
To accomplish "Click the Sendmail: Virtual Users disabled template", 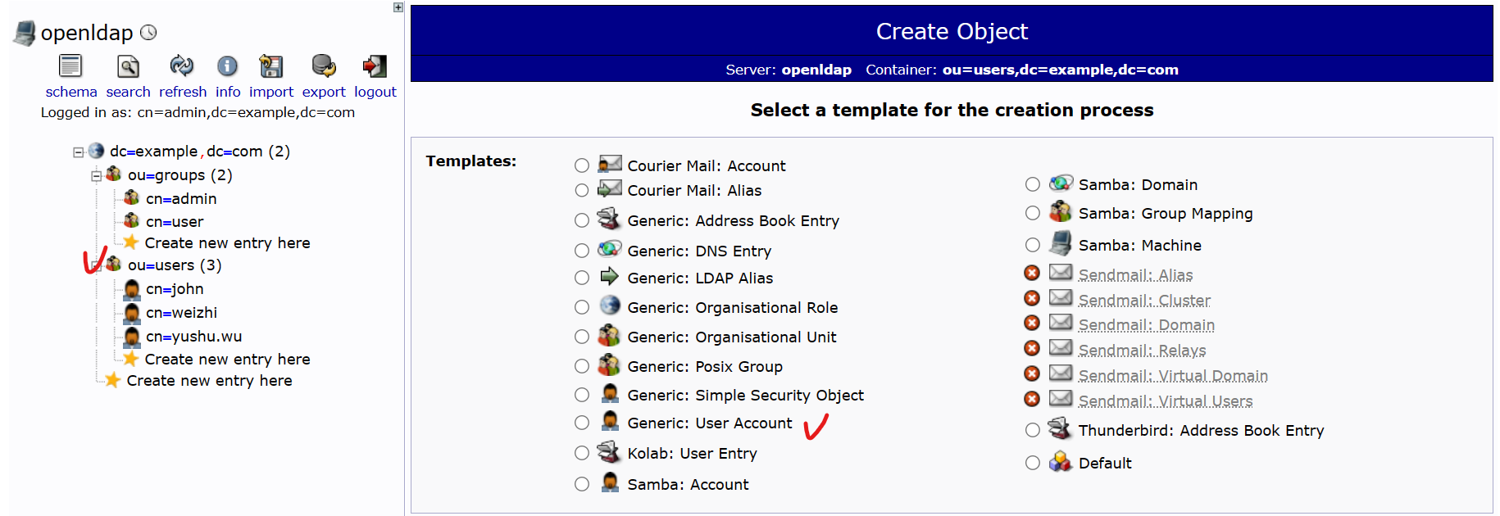I will pyautogui.click(x=1166, y=401).
